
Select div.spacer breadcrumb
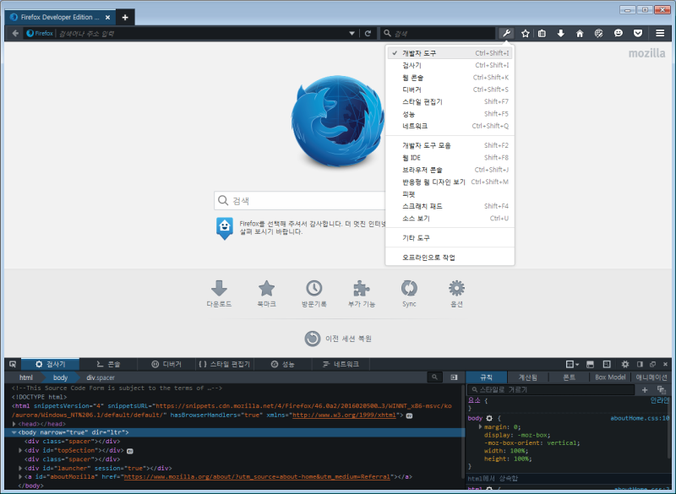(101, 377)
